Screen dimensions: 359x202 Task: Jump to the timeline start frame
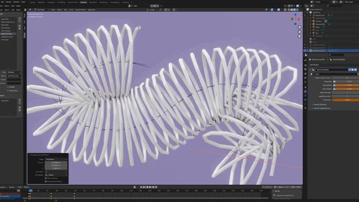pos(141,187)
